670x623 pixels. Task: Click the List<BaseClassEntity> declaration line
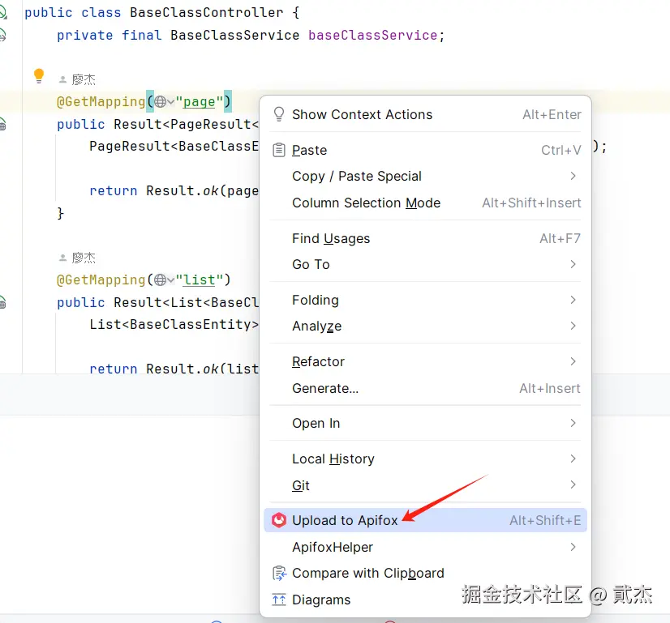pyautogui.click(x=174, y=324)
